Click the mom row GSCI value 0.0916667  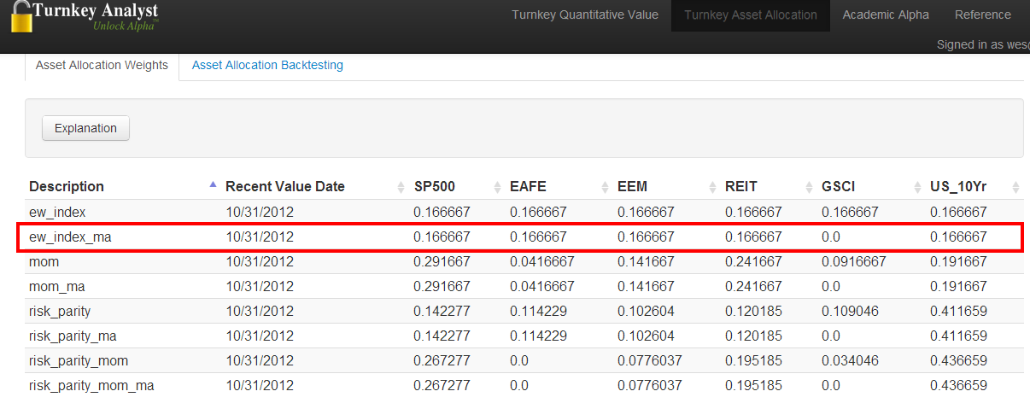pos(854,261)
